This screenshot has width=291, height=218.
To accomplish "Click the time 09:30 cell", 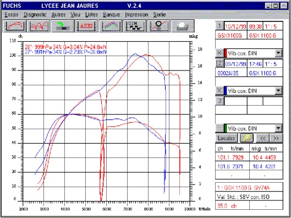I will tap(255, 26).
